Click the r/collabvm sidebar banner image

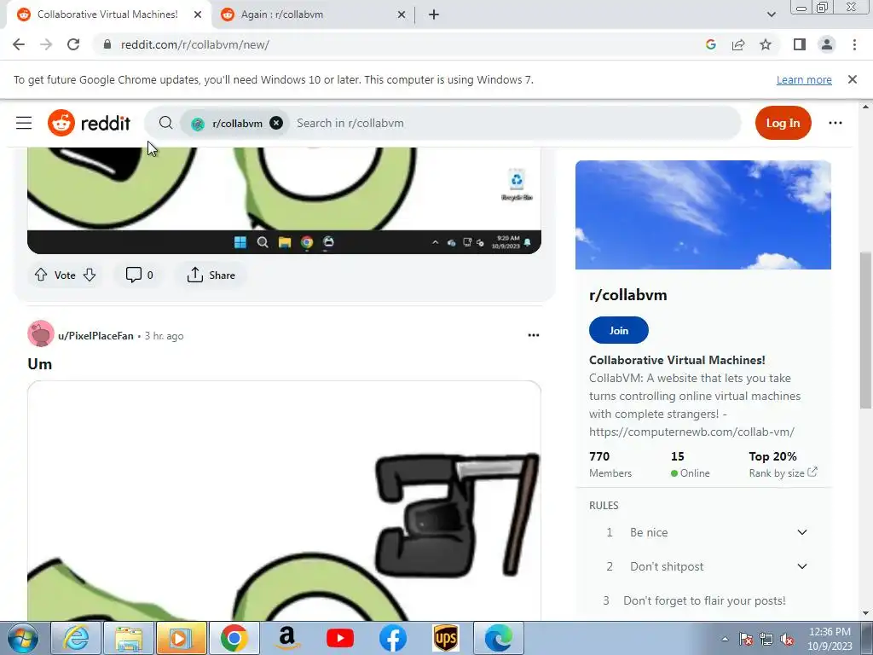pos(703,215)
